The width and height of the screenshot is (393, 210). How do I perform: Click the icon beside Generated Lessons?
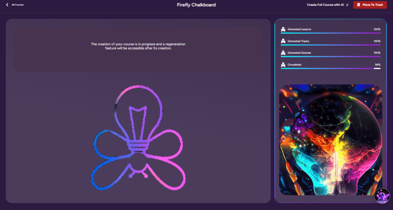(283, 30)
